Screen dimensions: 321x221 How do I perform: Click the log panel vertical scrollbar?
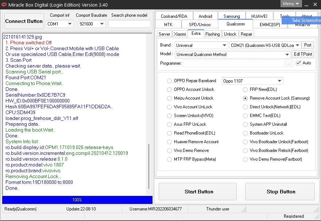tap(149, 166)
